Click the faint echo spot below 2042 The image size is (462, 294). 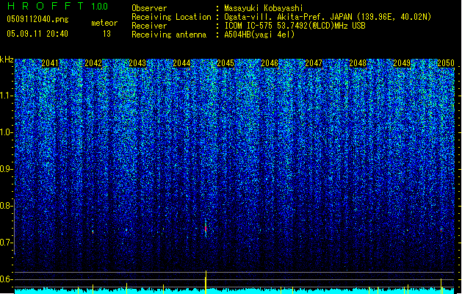93,232
